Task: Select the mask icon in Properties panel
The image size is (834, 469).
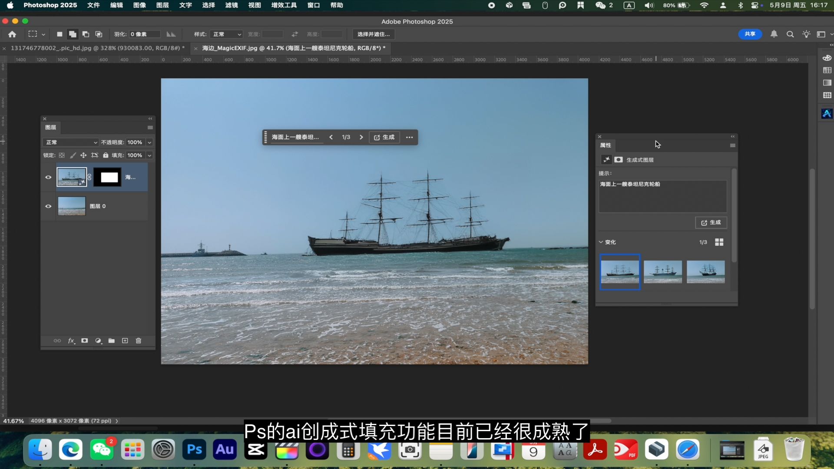Action: pyautogui.click(x=619, y=160)
